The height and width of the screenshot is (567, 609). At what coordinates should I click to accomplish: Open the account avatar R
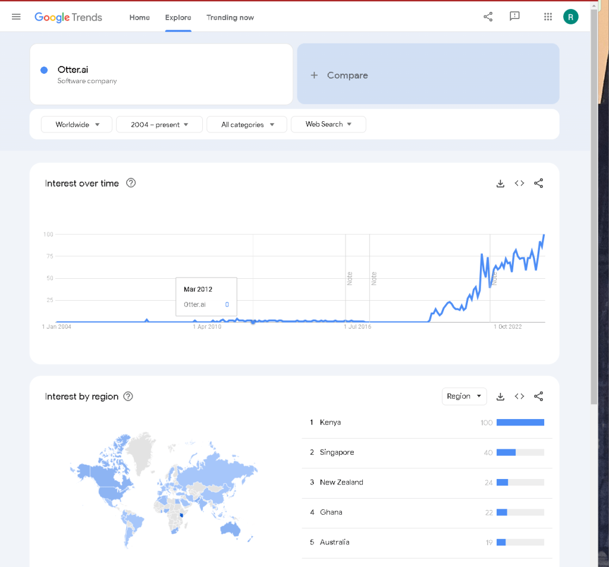570,17
